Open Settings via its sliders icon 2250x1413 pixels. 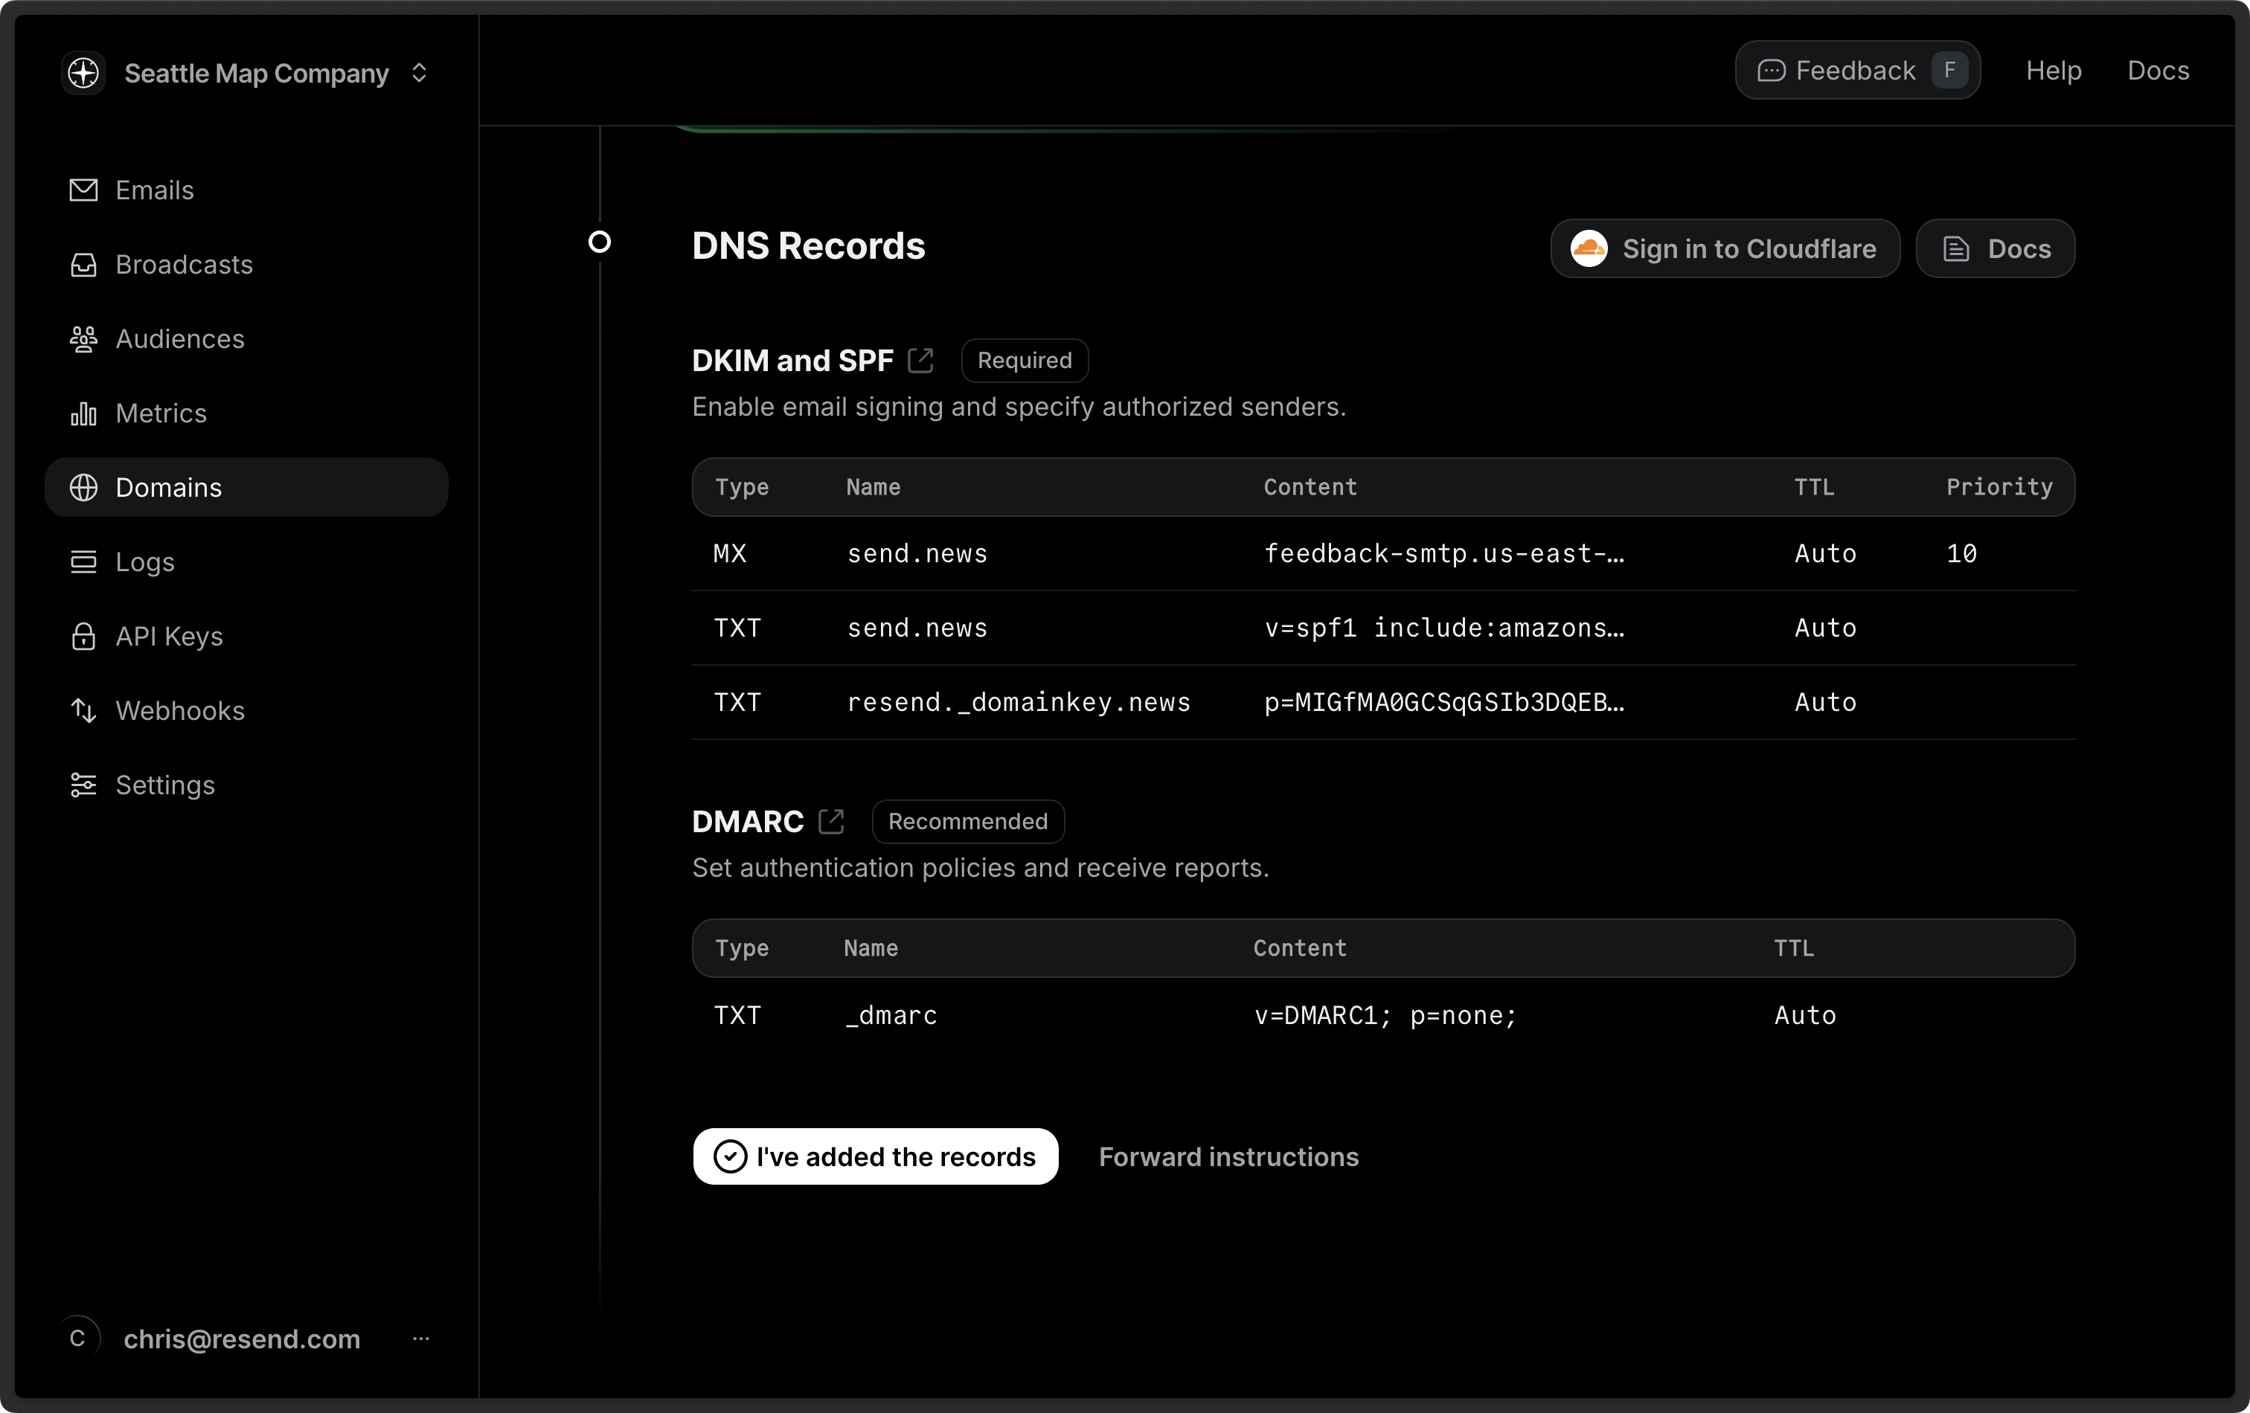(x=83, y=785)
